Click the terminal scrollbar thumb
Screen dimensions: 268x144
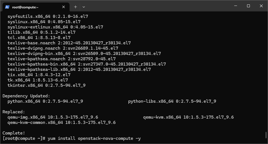click(x=266, y=135)
